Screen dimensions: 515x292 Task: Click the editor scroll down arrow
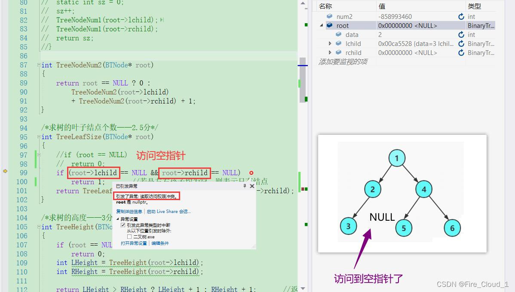pyautogui.click(x=303, y=289)
